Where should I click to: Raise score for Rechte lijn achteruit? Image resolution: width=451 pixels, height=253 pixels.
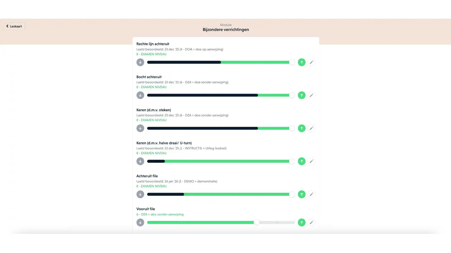[302, 62]
